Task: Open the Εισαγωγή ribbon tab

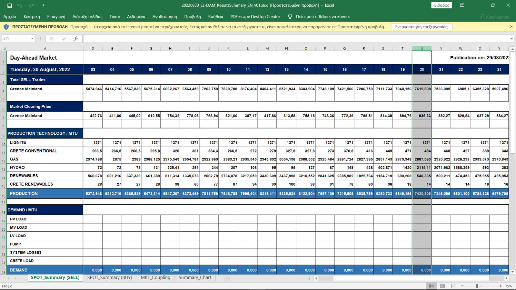Action: [56, 16]
